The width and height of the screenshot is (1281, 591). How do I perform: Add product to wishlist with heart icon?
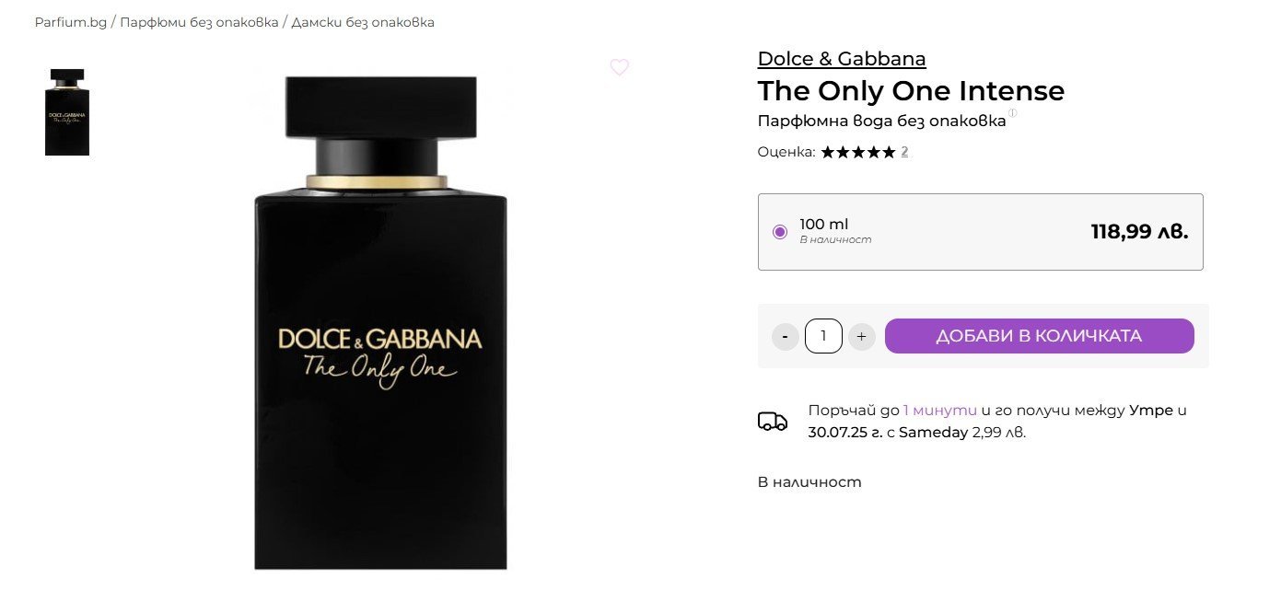coord(619,67)
